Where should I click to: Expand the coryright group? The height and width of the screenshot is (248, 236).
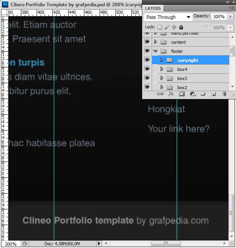coord(162,60)
